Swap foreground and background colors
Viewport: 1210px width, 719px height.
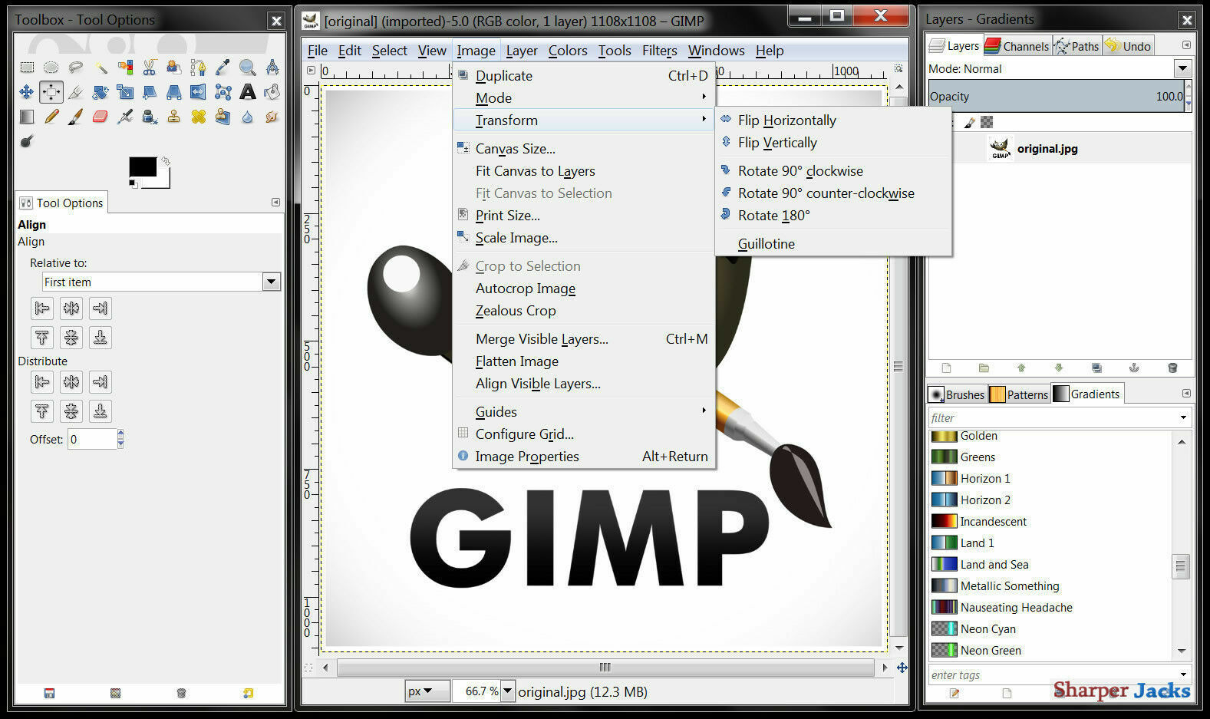(x=165, y=161)
